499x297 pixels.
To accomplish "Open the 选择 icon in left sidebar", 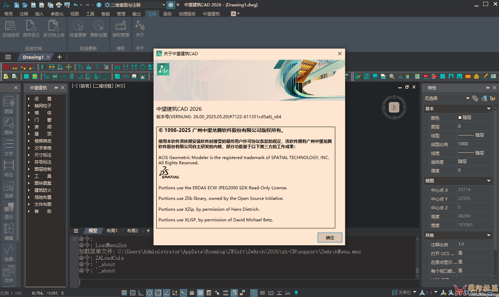I will (x=9, y=189).
